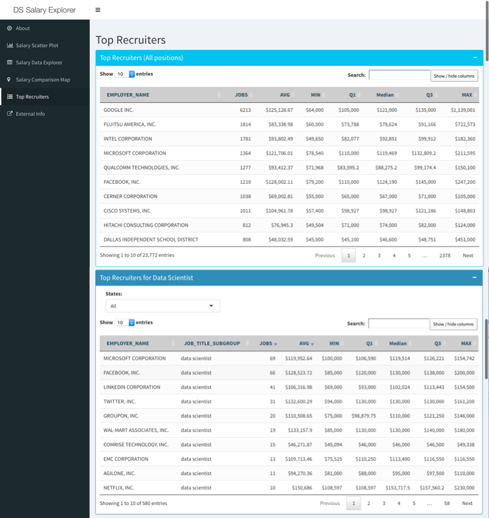
Task: Open External Info page
Action: tap(30, 114)
